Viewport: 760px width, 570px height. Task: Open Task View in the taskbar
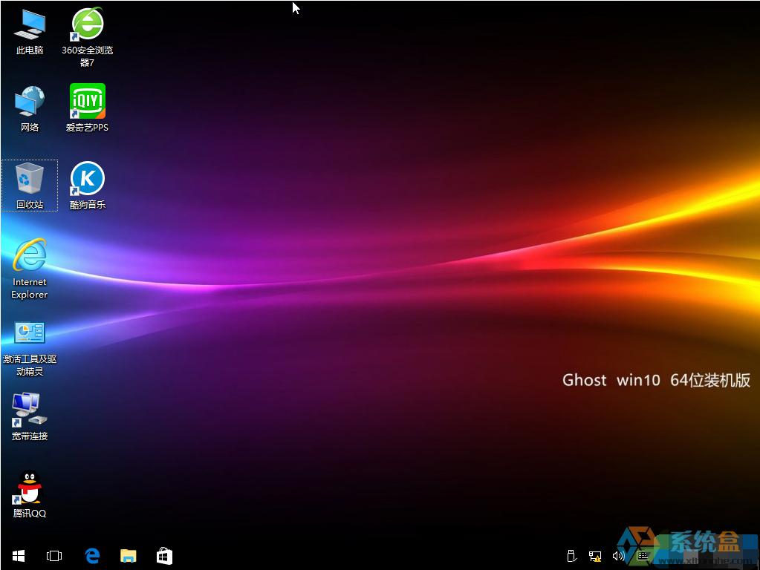click(x=54, y=555)
